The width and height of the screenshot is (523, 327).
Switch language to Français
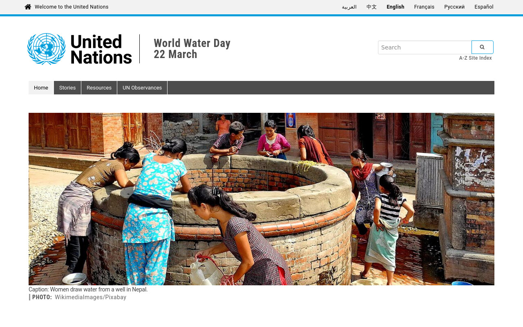pyautogui.click(x=424, y=7)
